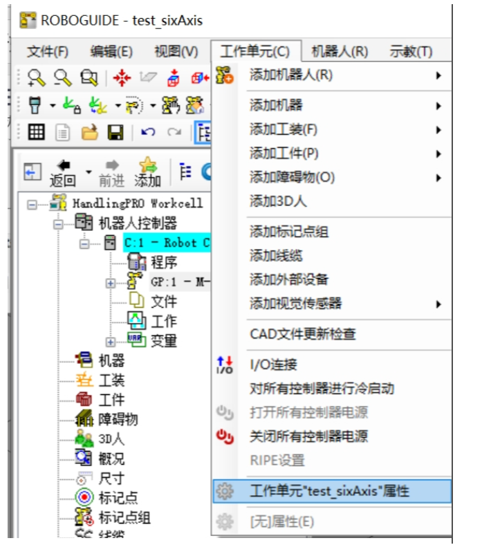Open the 视图(V) menu

pyautogui.click(x=176, y=52)
